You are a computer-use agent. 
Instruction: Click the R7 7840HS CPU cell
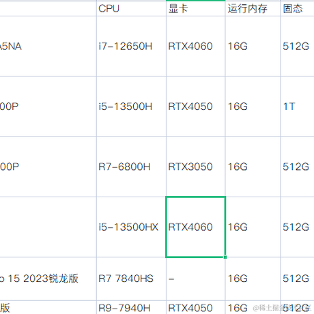tap(131, 279)
